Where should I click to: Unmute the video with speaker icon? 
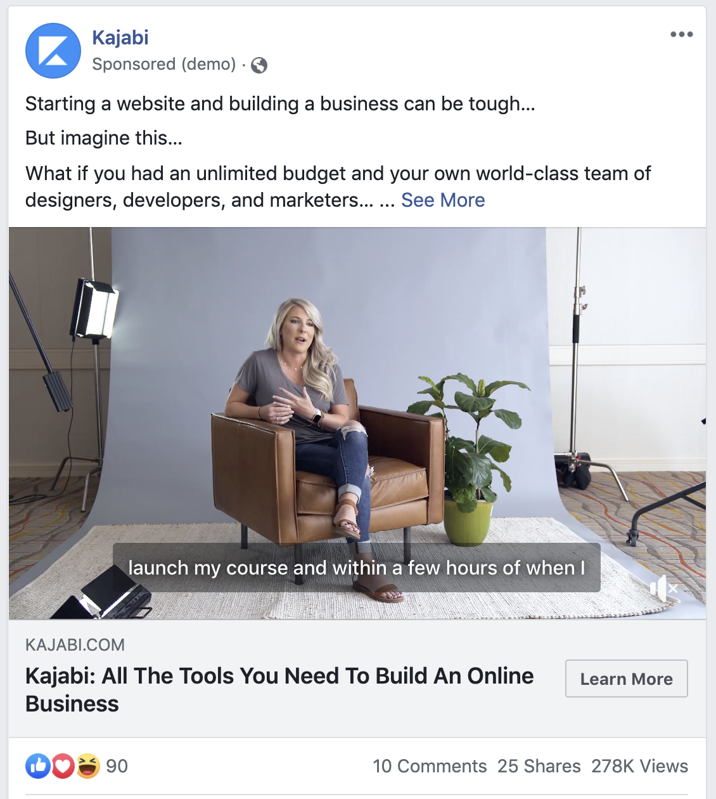click(664, 589)
